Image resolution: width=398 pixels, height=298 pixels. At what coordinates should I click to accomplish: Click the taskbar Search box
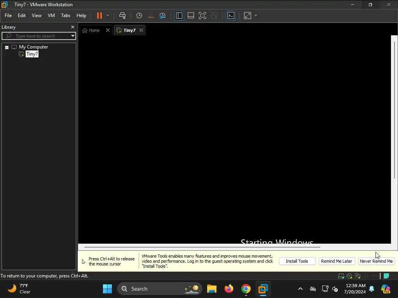click(160, 289)
